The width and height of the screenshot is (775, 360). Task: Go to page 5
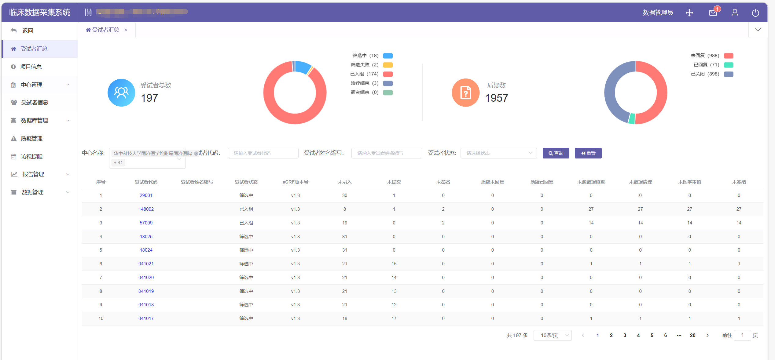click(x=652, y=335)
